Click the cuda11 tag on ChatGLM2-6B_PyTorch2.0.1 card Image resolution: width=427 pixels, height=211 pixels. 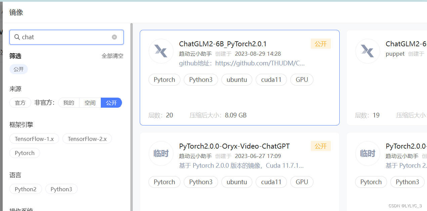(x=271, y=80)
